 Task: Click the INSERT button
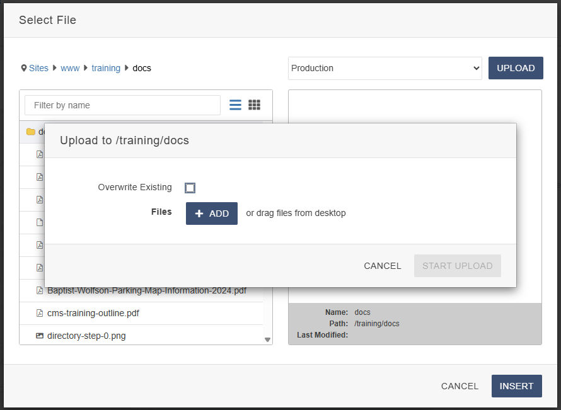[517, 386]
